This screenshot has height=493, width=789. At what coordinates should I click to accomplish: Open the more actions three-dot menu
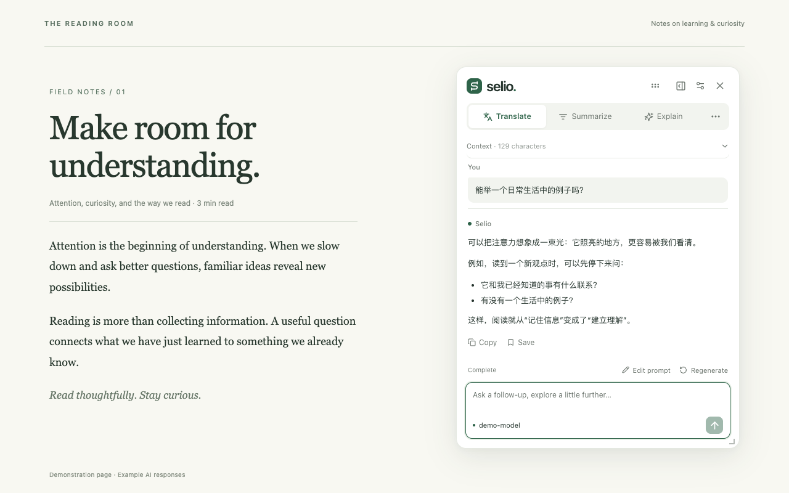[x=716, y=116]
